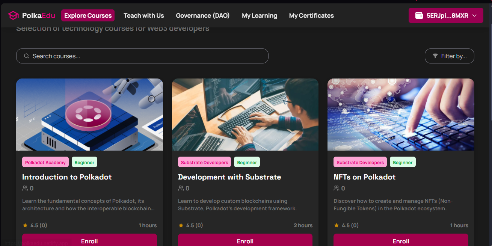This screenshot has height=246, width=492.
Task: Click Introduction to Polkadot description text
Action: pyautogui.click(x=88, y=205)
